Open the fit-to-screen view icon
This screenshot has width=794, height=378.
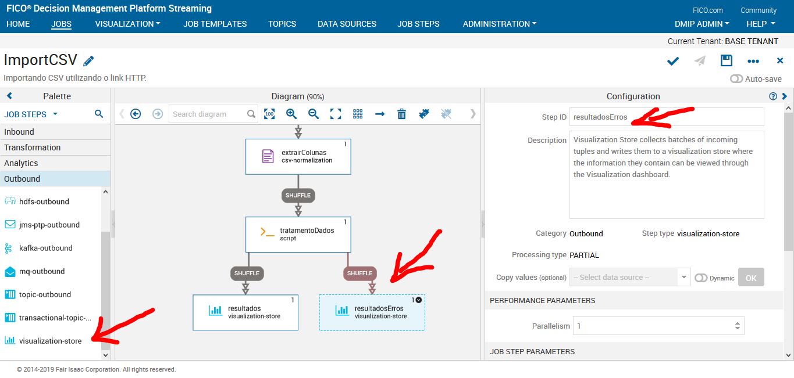point(335,114)
